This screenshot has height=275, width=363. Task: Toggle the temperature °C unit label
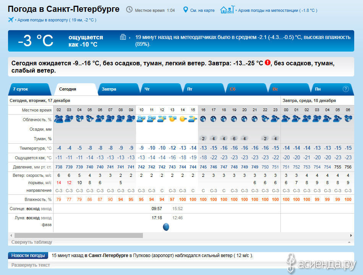click(49, 148)
